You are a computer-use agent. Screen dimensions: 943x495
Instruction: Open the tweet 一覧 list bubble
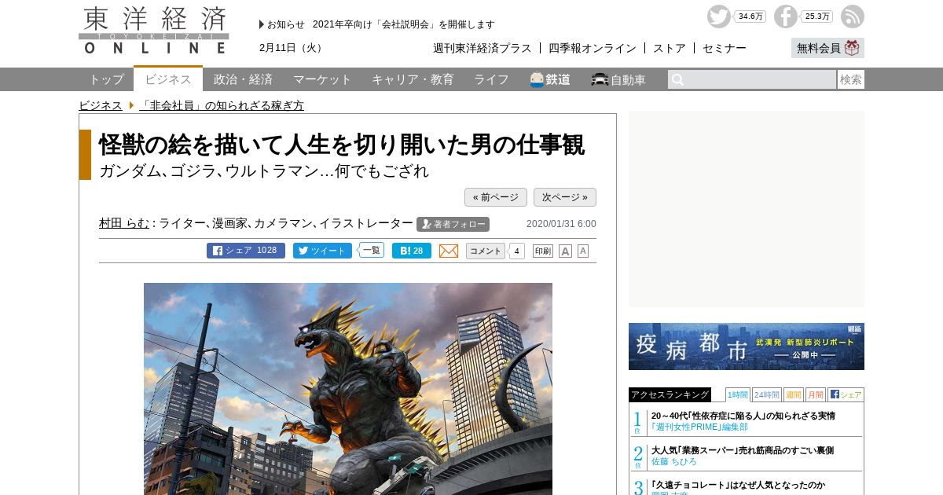point(371,250)
